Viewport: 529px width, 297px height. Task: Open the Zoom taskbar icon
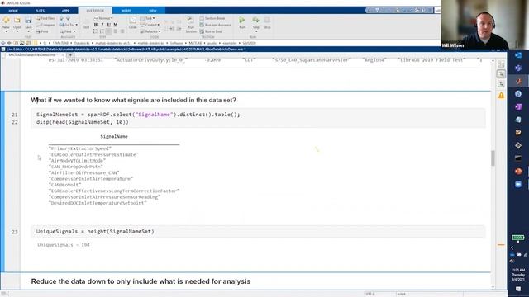click(518, 184)
